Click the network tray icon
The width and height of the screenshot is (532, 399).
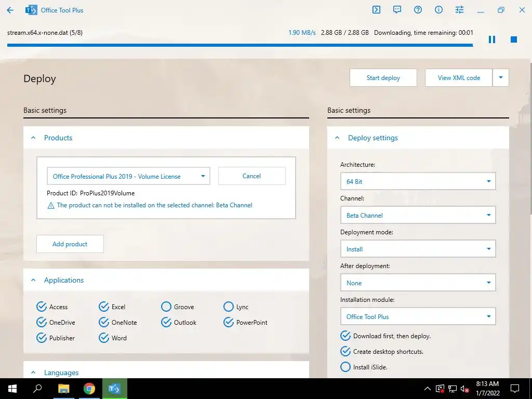pos(453,389)
